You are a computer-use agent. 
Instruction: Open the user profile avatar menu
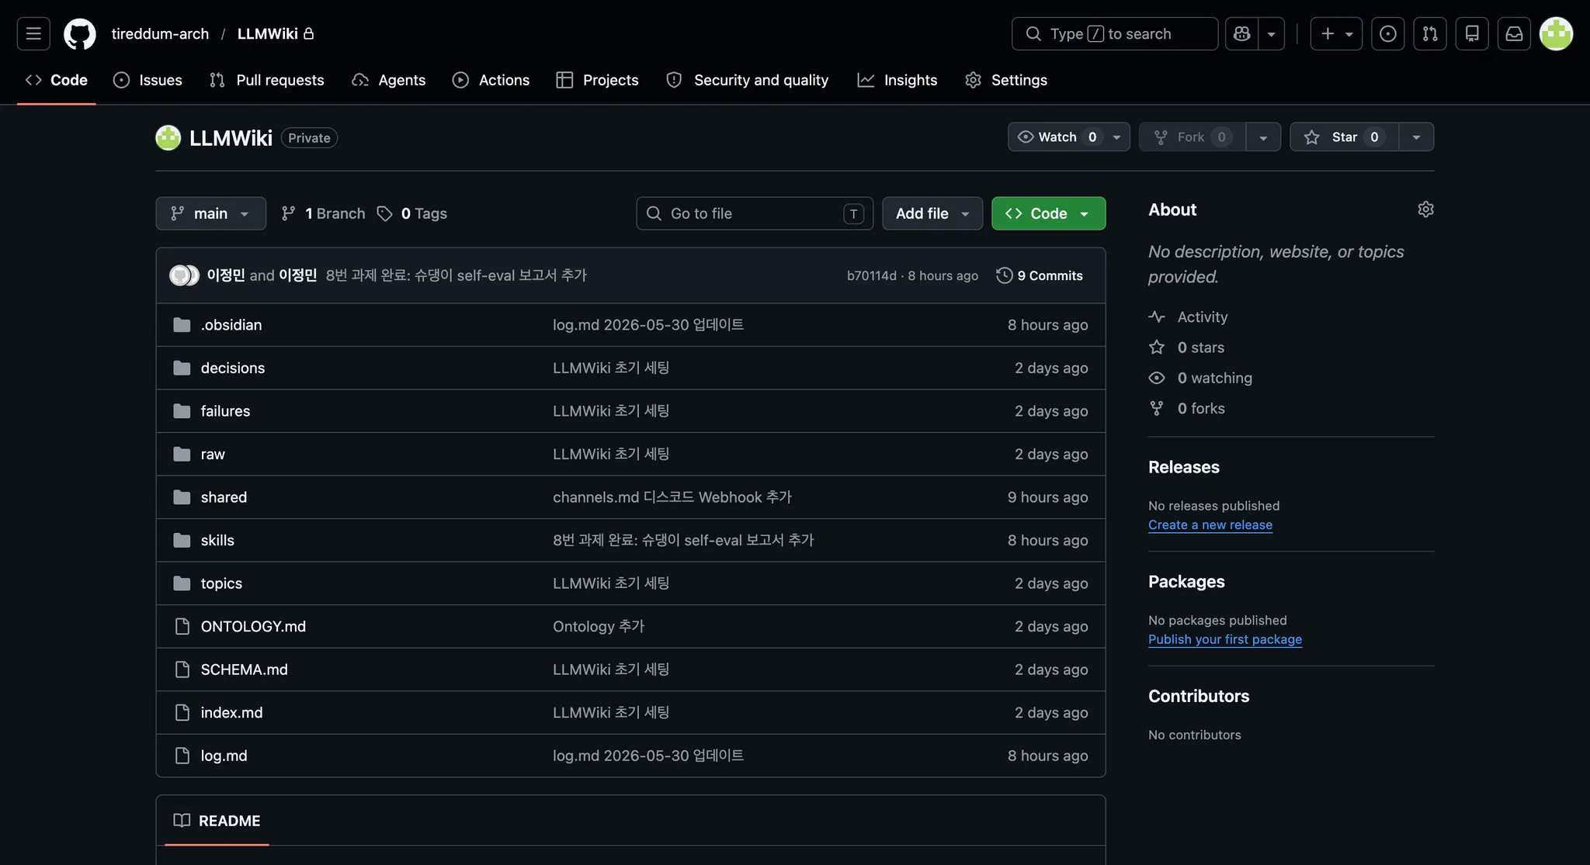pos(1556,33)
